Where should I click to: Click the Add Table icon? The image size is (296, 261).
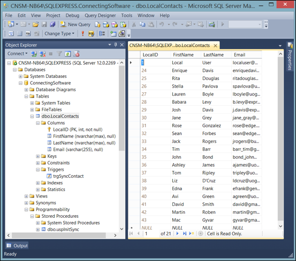[113, 34]
